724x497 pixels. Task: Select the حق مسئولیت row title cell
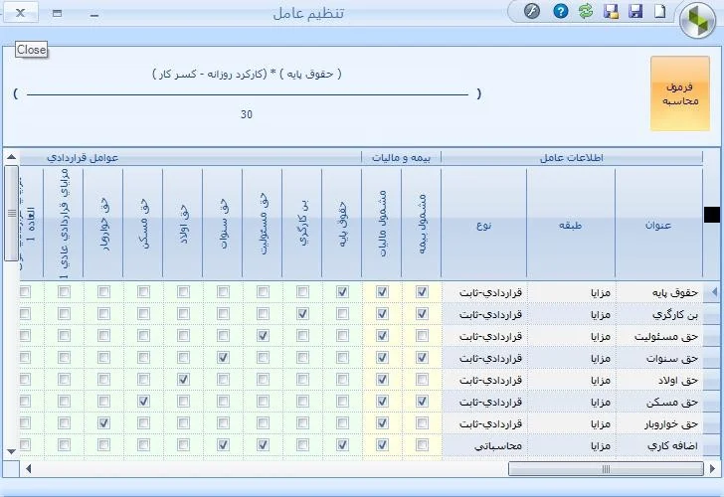(x=659, y=336)
